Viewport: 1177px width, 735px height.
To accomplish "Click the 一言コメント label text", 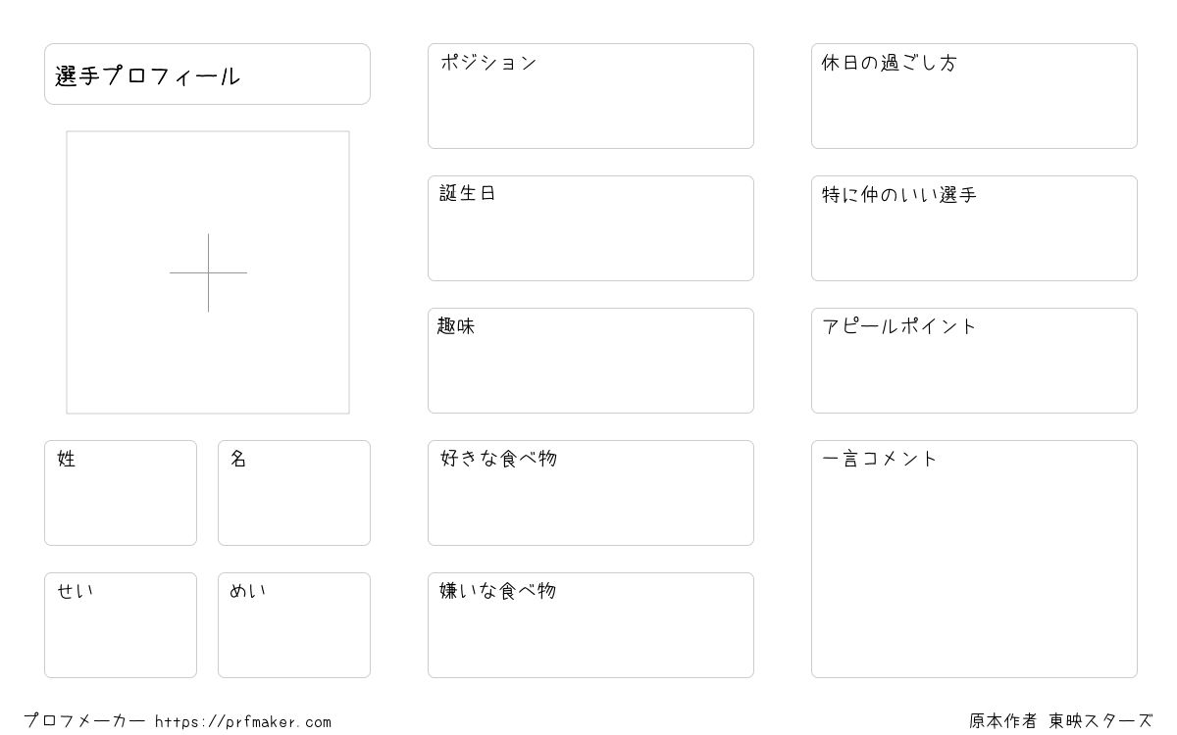I will (880, 459).
